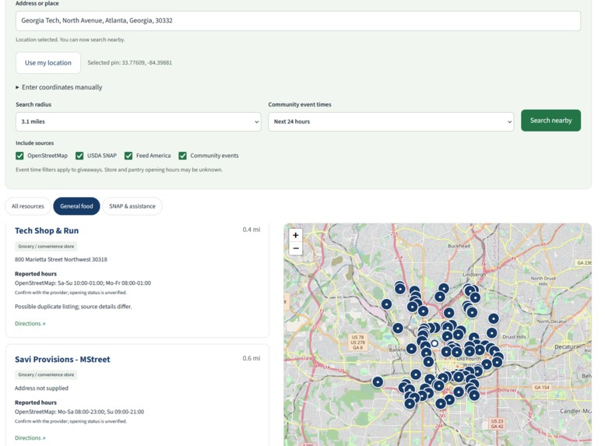605x446 pixels.
Task: Zoom out on the map
Action: (296, 248)
